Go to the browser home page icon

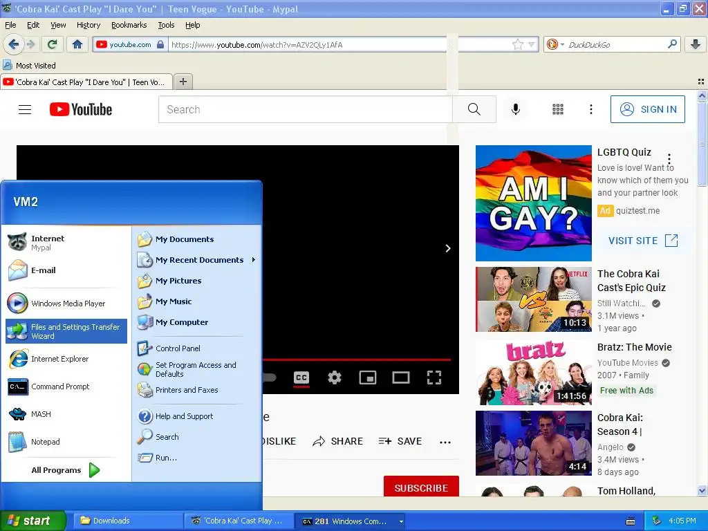[77, 44]
